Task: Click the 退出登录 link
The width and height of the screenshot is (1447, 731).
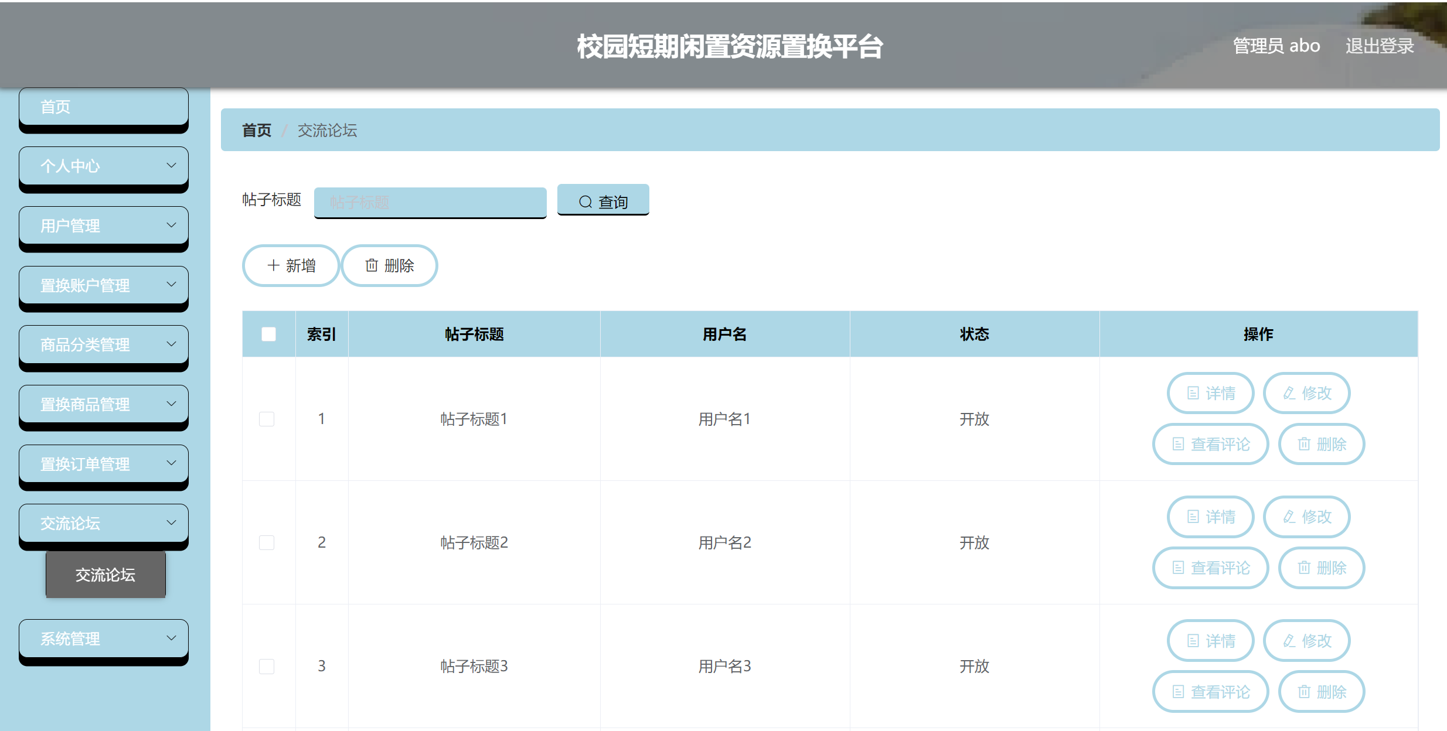Action: [1380, 46]
